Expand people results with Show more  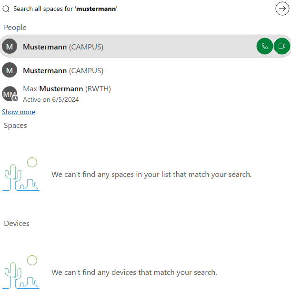[x=19, y=112]
